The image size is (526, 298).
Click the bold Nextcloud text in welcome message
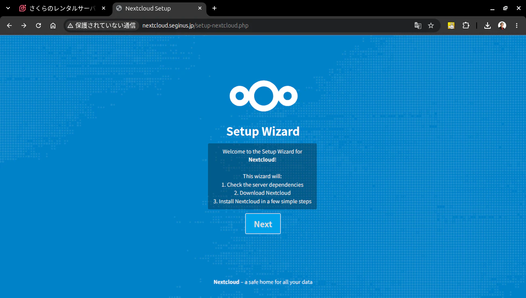tap(261, 160)
